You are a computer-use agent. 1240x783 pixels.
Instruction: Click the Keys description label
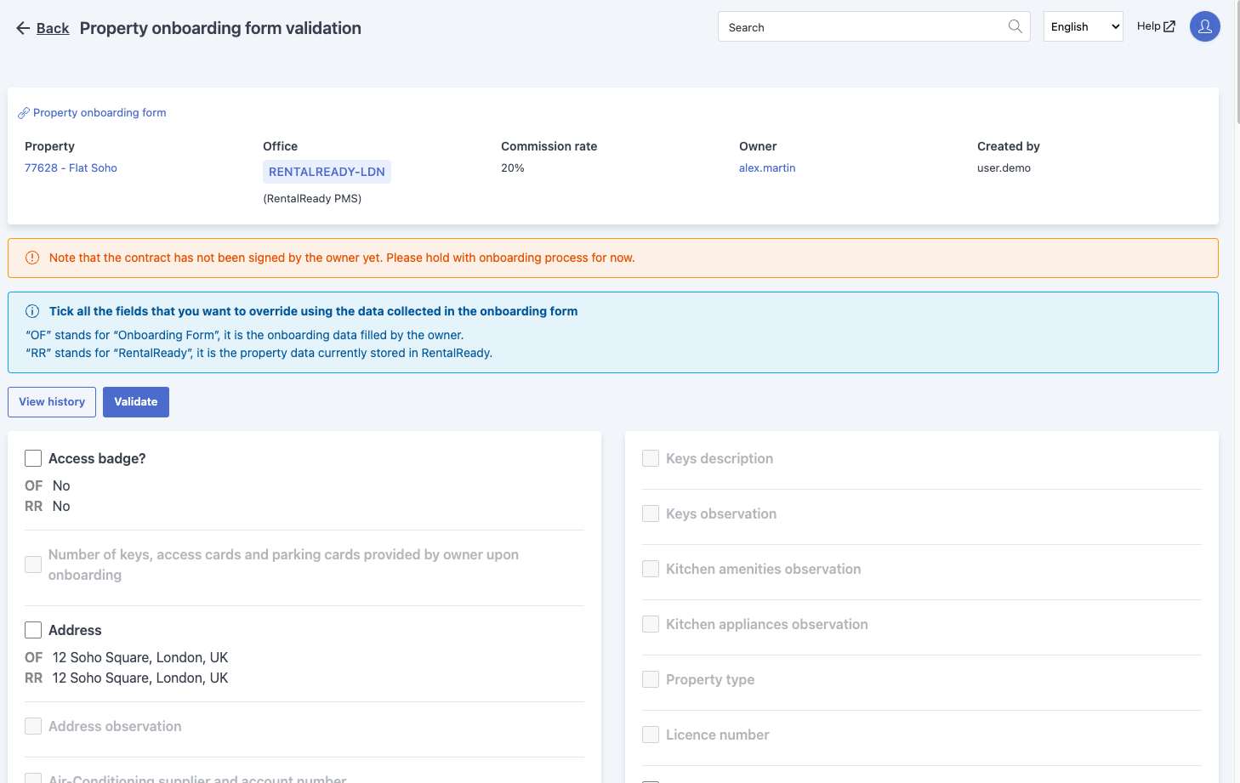click(x=720, y=458)
